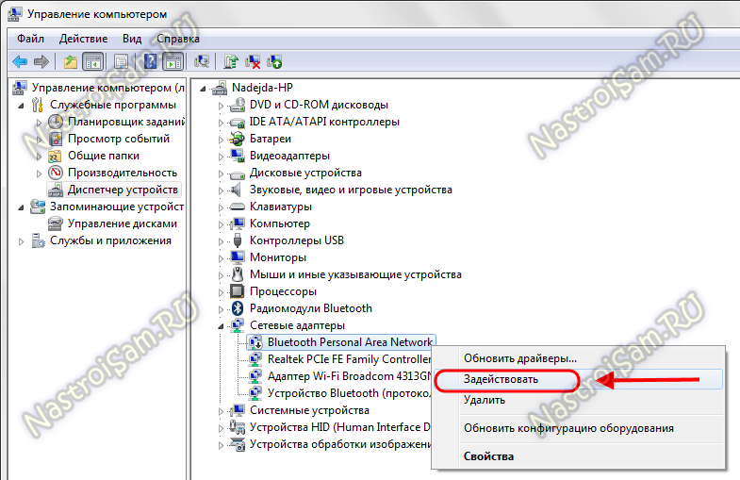This screenshot has width=740, height=480.
Task: Click the clock icon of Планировщик заданий
Action: (x=56, y=122)
